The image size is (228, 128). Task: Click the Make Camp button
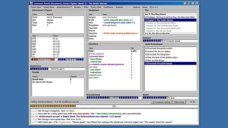pyautogui.click(x=179, y=102)
